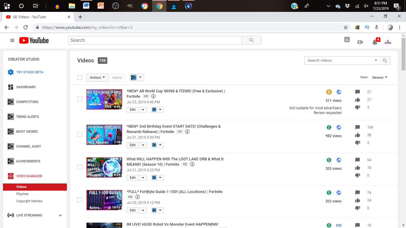
Task: Click the public globe icon for LOOT LAKE ORB video
Action: pos(339,160)
